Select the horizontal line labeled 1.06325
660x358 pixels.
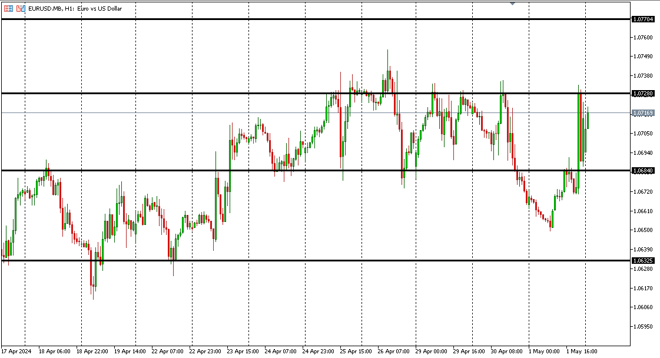316,261
